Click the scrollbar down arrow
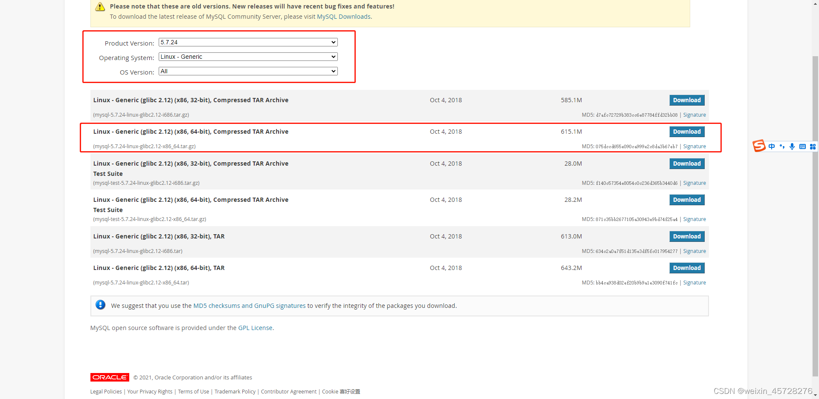 [815, 395]
